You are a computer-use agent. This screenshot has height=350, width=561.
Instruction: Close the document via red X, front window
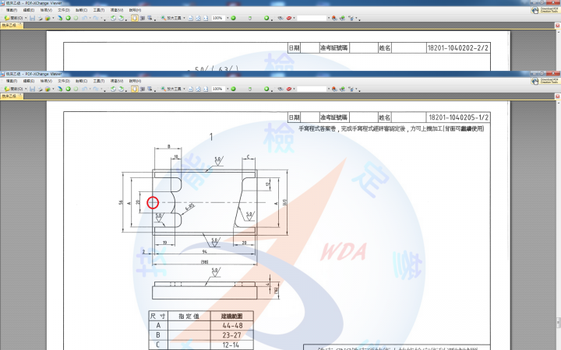(x=557, y=96)
